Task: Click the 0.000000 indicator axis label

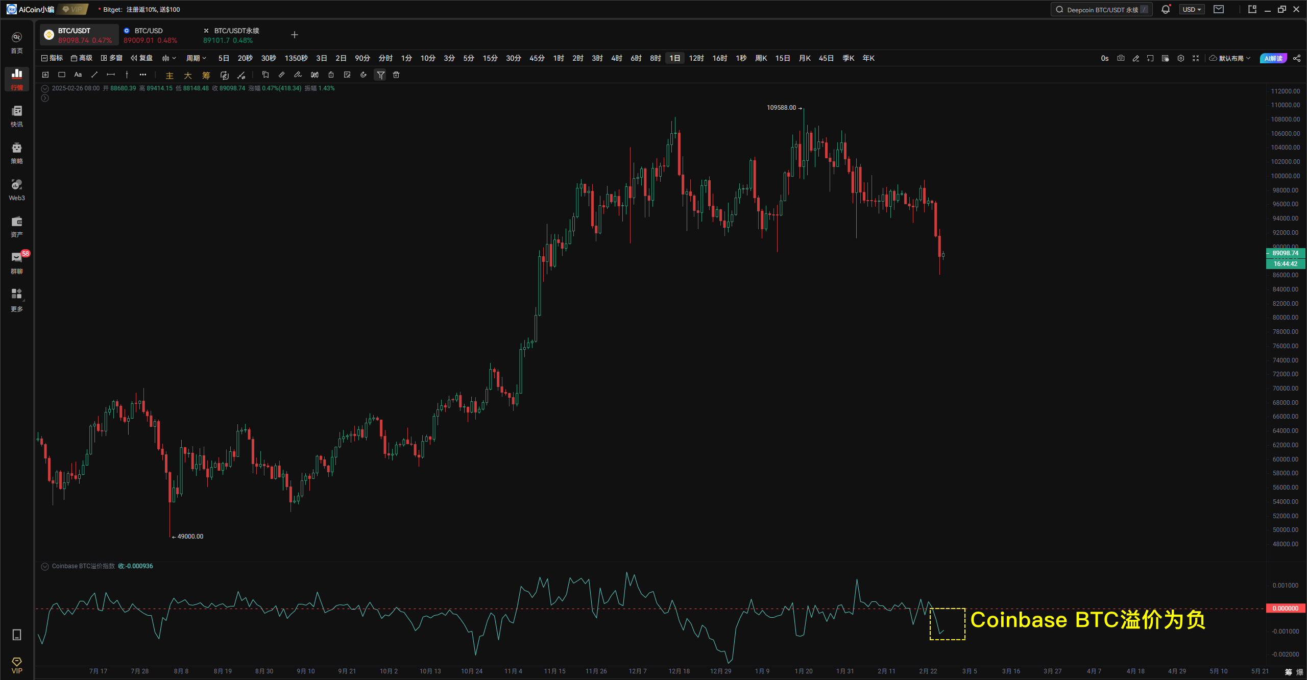Action: click(1286, 609)
